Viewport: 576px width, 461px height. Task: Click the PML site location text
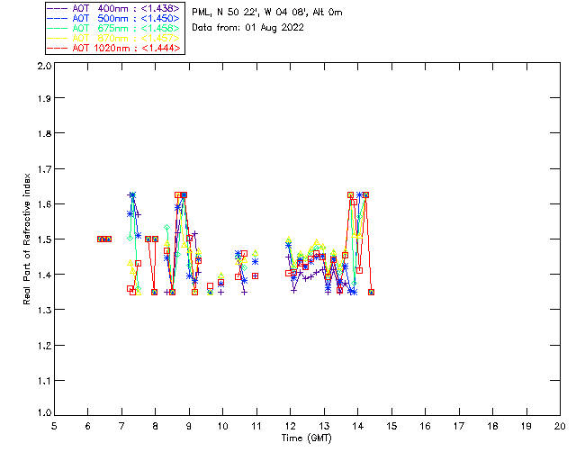pyautogui.click(x=266, y=13)
